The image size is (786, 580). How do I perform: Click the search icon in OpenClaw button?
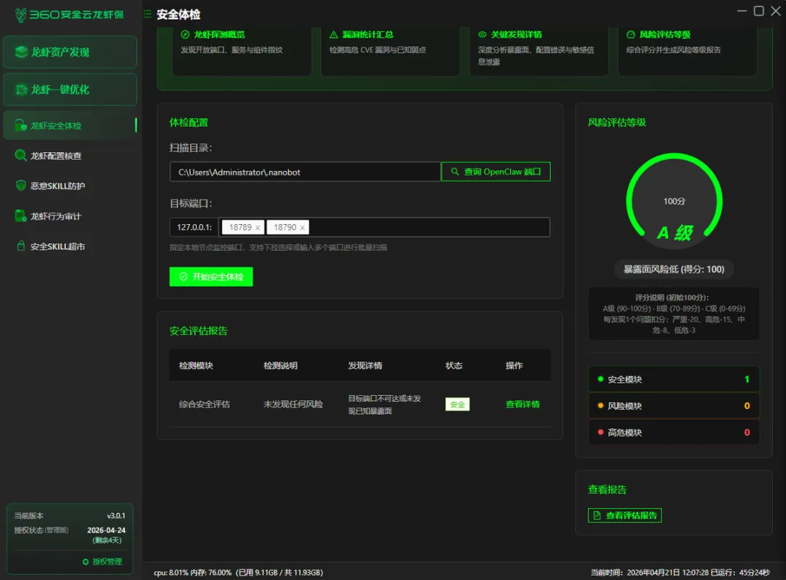pos(455,172)
